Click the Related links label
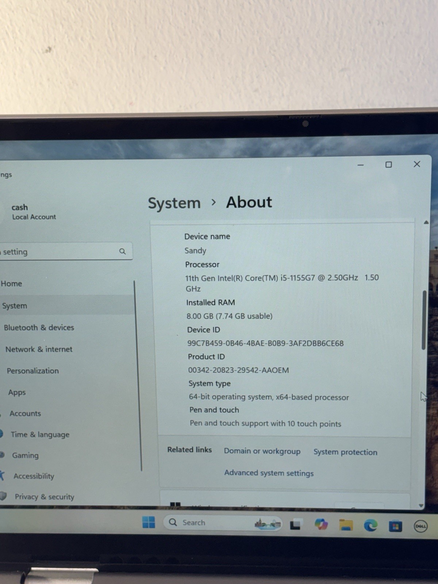 pyautogui.click(x=189, y=450)
